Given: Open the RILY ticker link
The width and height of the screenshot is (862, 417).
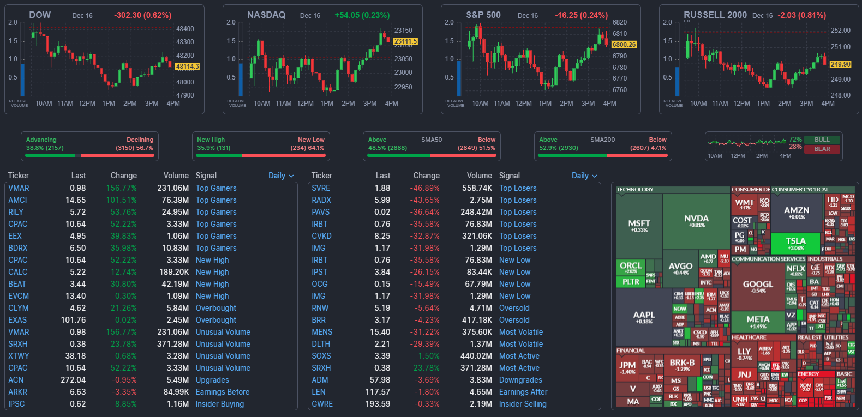Looking at the screenshot, I should point(16,212).
